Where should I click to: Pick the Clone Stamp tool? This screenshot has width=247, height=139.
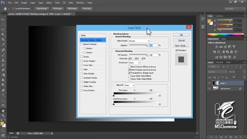coord(3,60)
